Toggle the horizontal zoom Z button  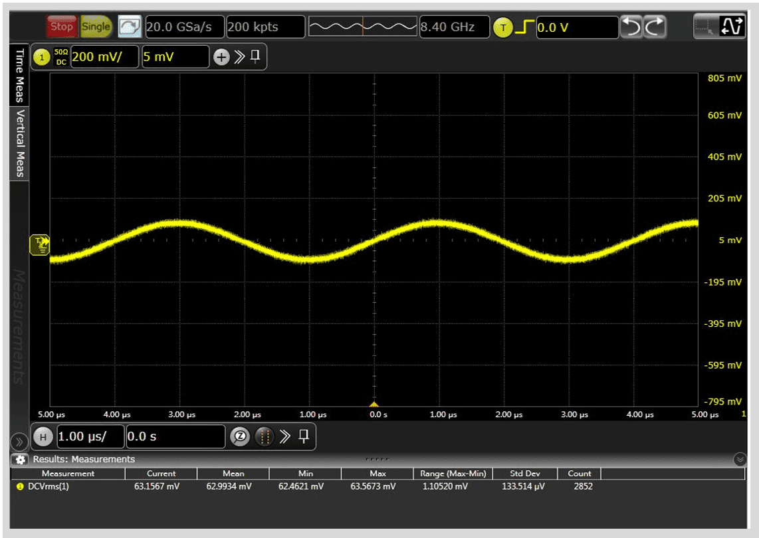239,436
